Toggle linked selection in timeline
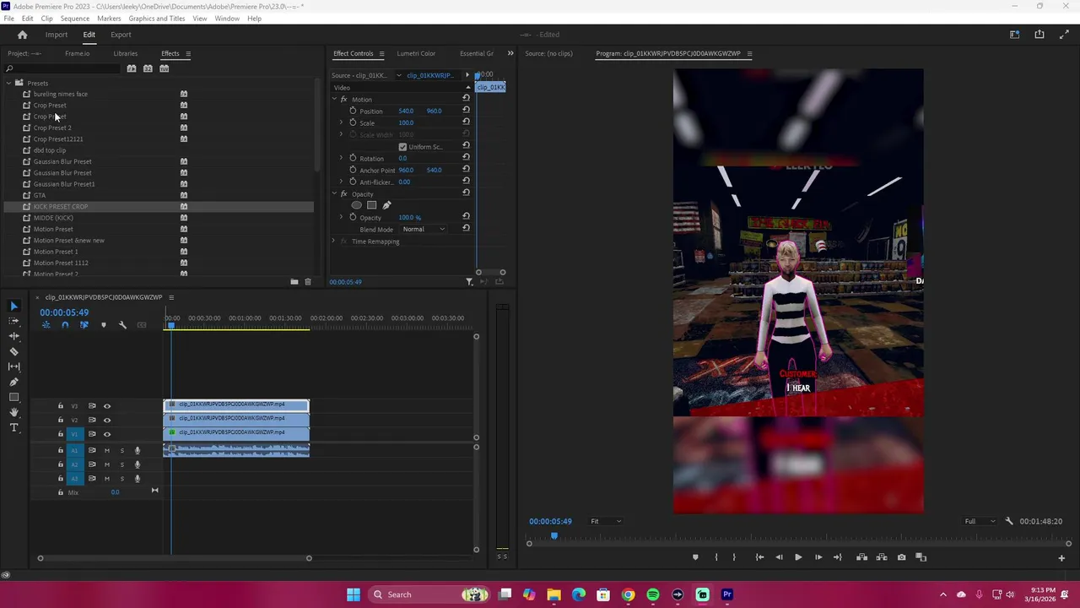Screen dimensions: 1080x608 84,325
